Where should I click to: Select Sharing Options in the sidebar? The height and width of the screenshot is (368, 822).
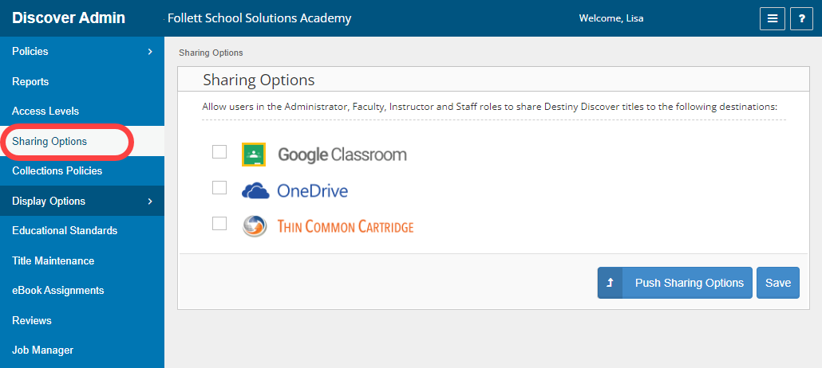click(81, 141)
